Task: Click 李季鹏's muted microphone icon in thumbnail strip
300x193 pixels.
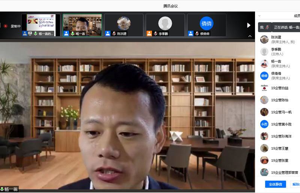Action: tap(155, 33)
